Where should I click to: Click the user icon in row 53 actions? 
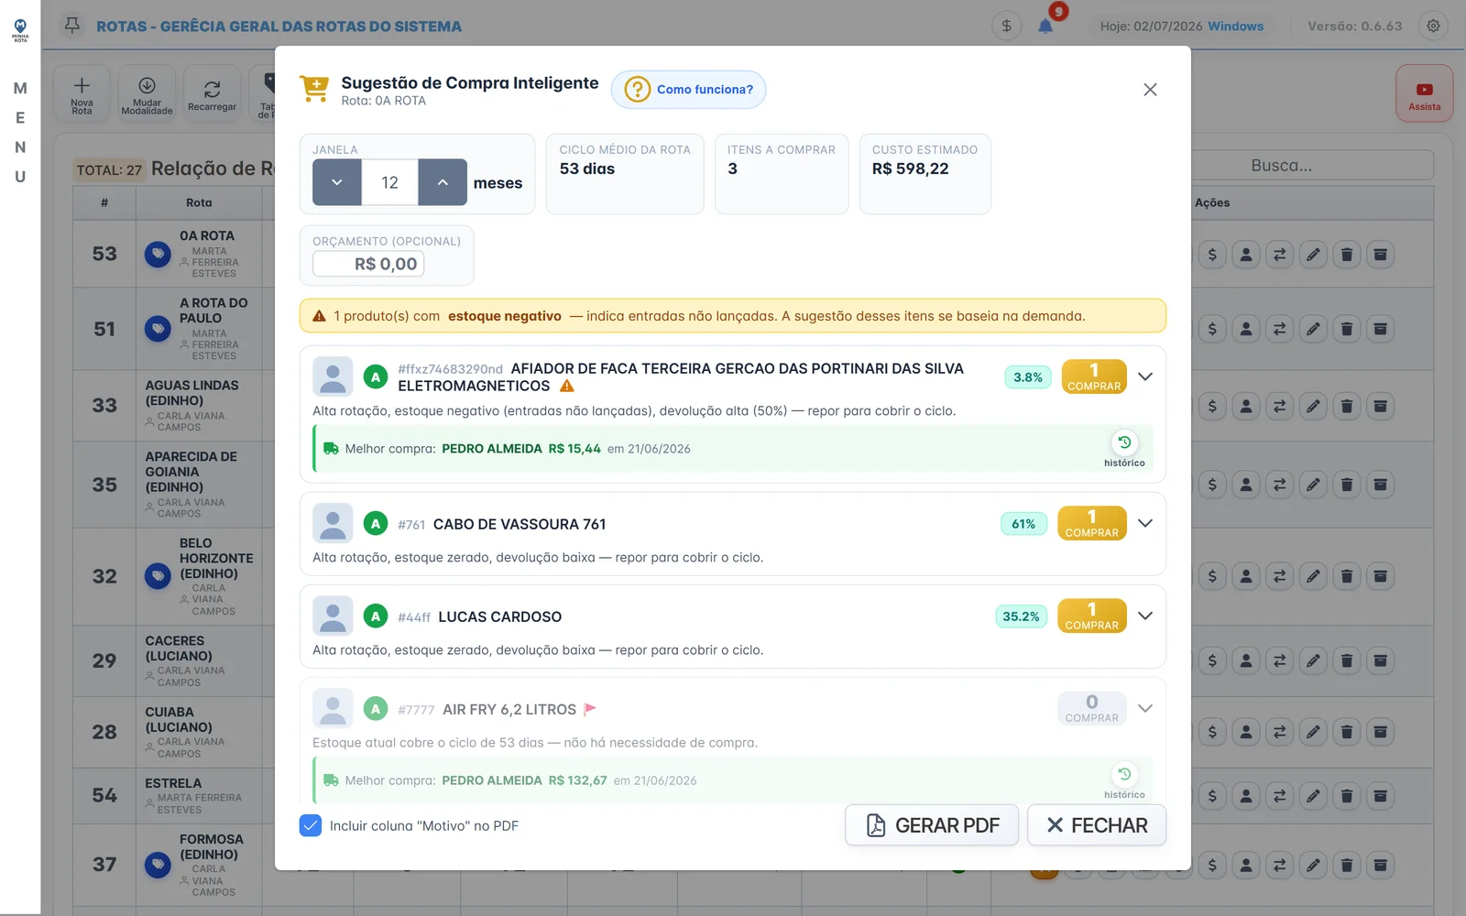(x=1246, y=255)
